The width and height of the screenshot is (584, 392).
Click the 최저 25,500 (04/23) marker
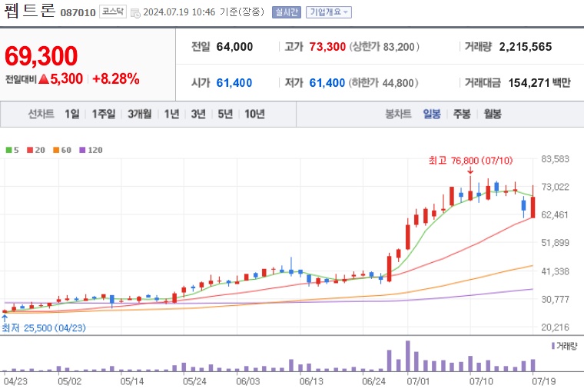[44, 328]
